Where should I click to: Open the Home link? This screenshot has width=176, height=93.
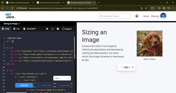tap(146, 16)
